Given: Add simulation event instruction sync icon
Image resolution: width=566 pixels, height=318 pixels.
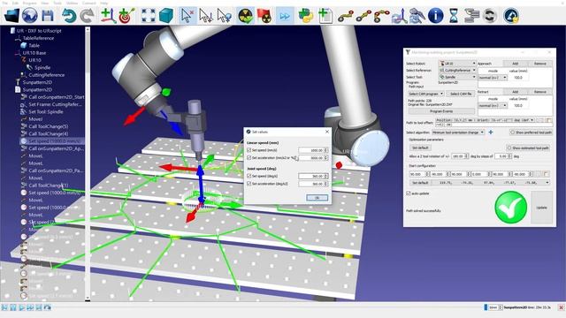Looking at the screenshot, I should (x=490, y=16).
